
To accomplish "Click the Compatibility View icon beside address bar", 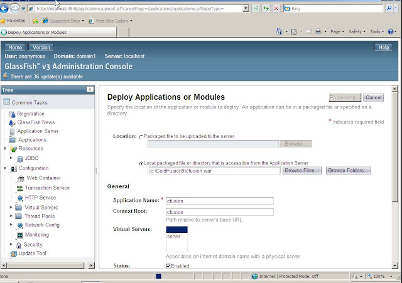I will [256, 8].
